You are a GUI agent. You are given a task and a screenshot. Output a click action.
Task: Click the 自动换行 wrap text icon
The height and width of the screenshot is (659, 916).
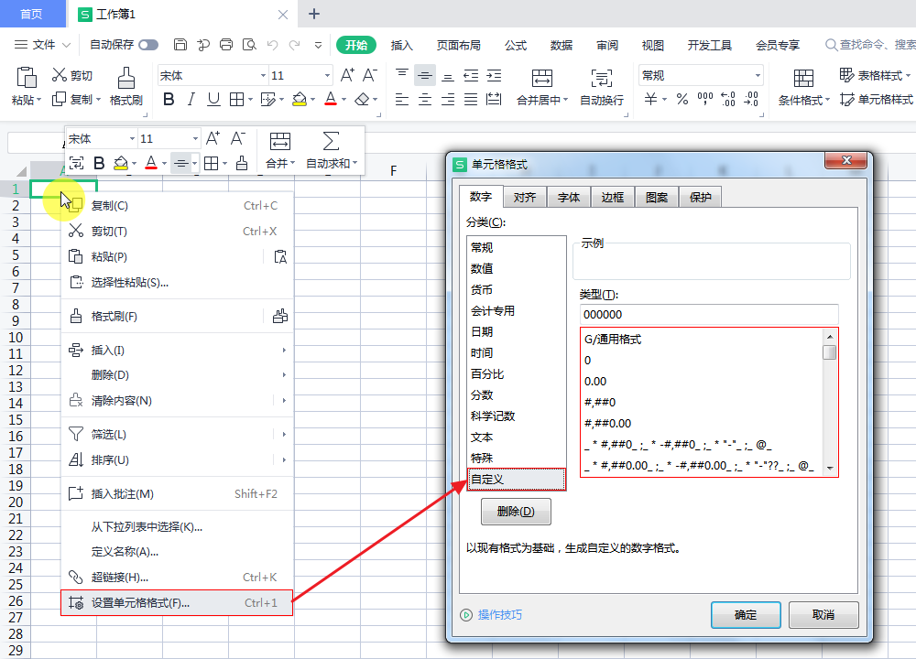click(x=601, y=80)
